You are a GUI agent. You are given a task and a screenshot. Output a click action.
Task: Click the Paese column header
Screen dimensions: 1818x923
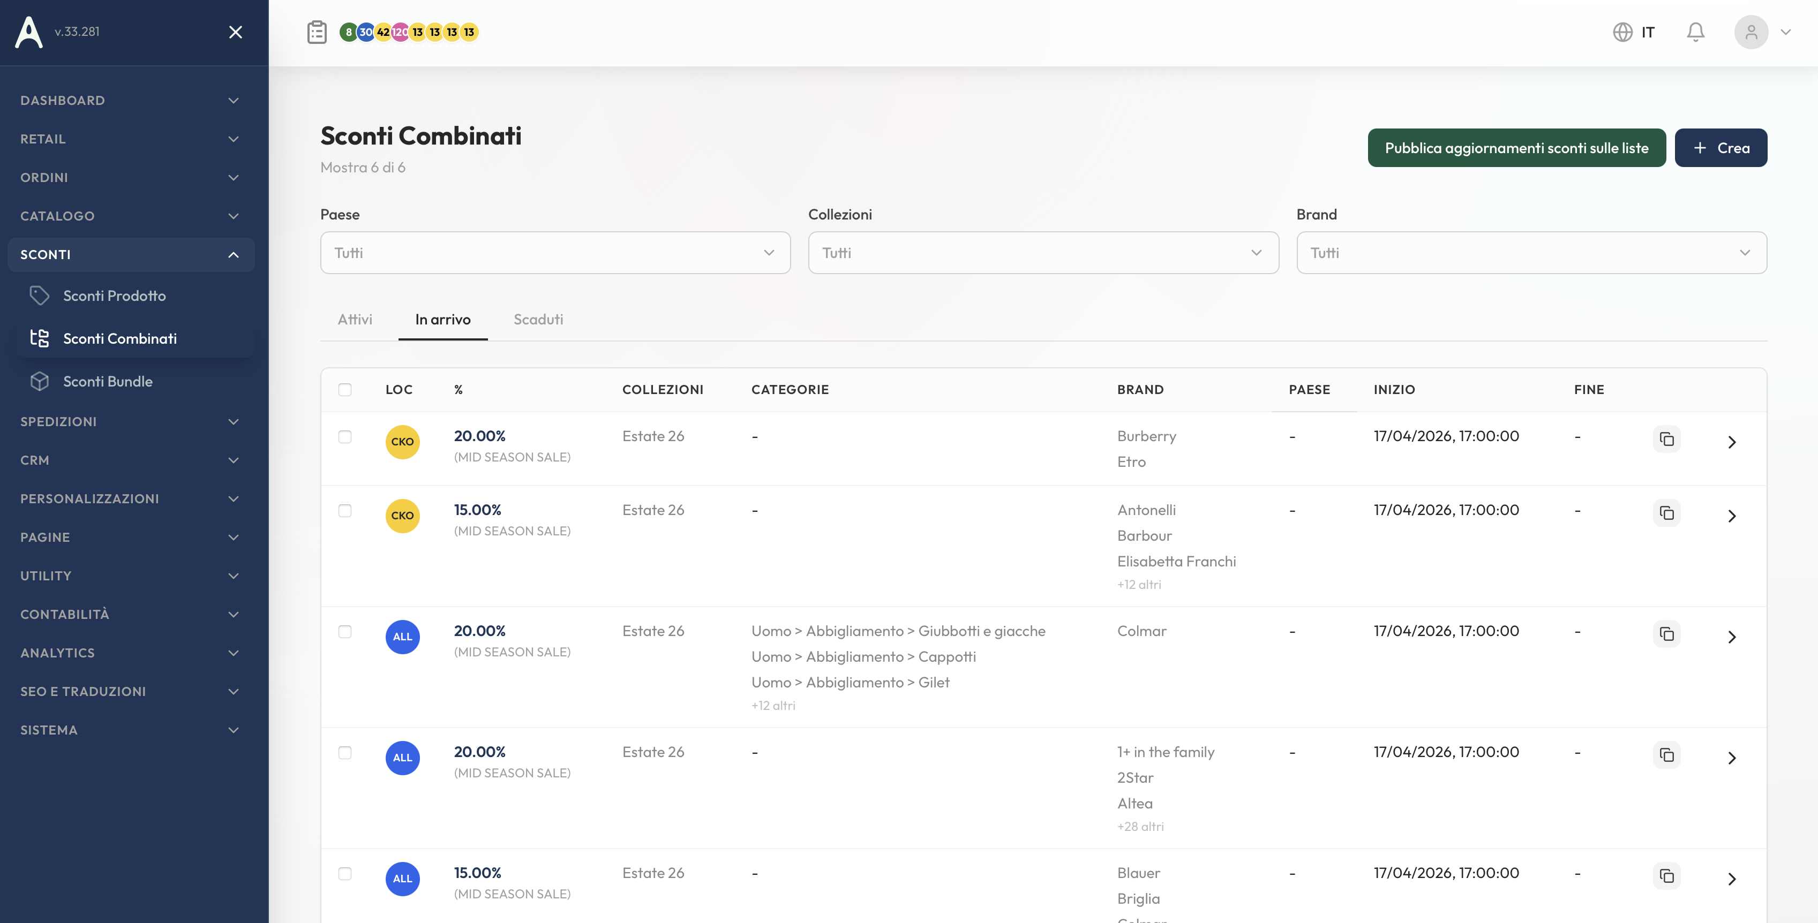[x=1309, y=390]
